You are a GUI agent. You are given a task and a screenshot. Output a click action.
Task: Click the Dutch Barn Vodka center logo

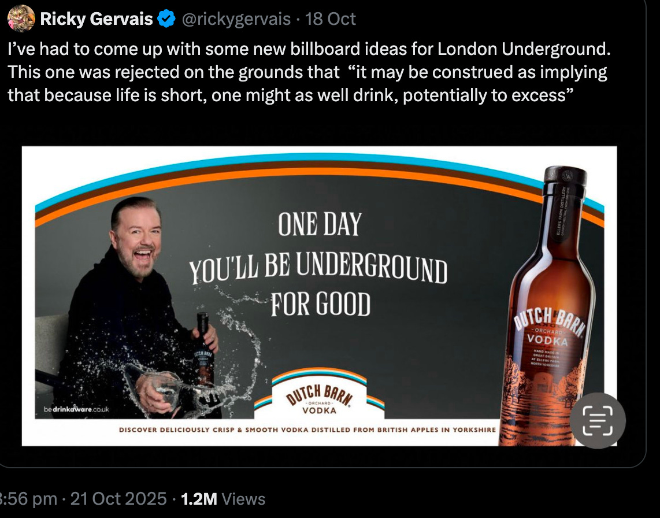coord(320,395)
